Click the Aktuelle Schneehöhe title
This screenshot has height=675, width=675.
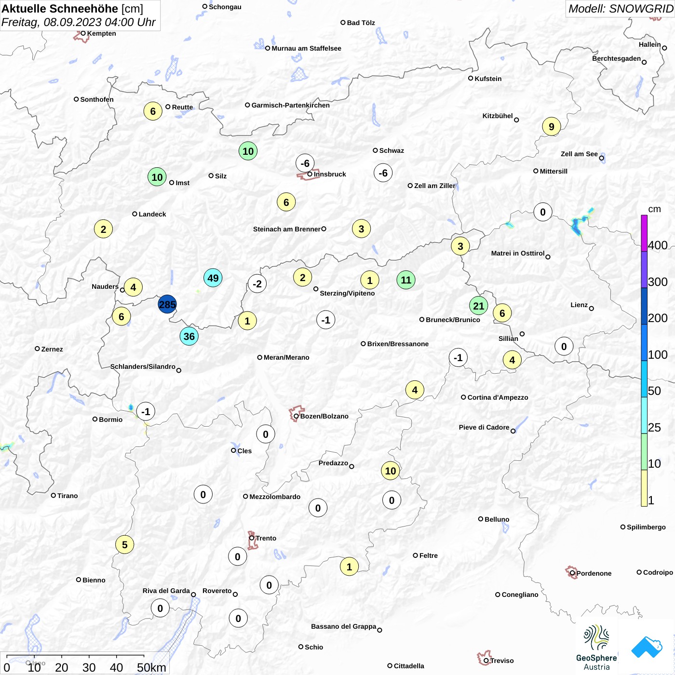pyautogui.click(x=60, y=9)
